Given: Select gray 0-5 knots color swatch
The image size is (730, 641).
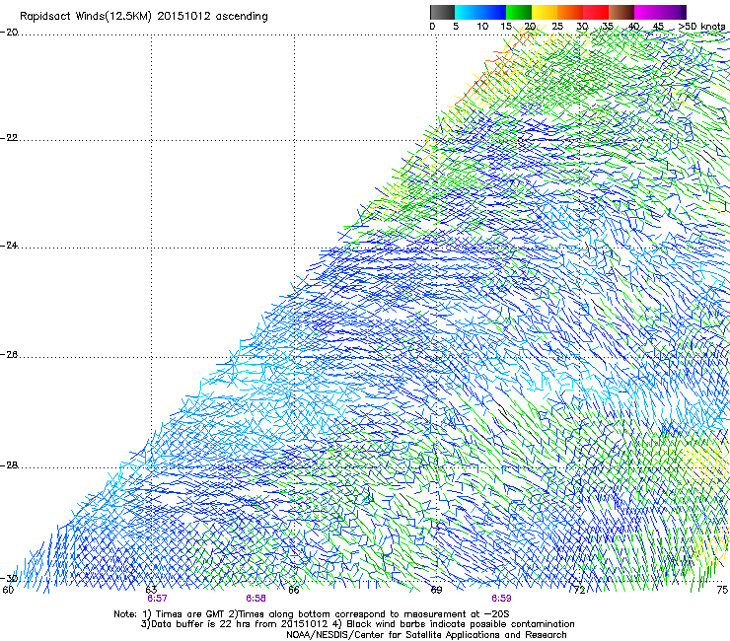Looking at the screenshot, I should pyautogui.click(x=442, y=12).
